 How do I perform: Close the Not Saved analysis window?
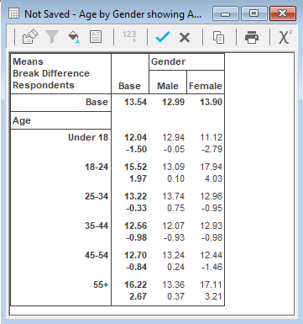click(283, 13)
